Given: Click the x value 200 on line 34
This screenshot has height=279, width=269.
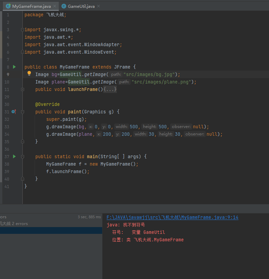Looking at the screenshot, I should coord(107,134).
